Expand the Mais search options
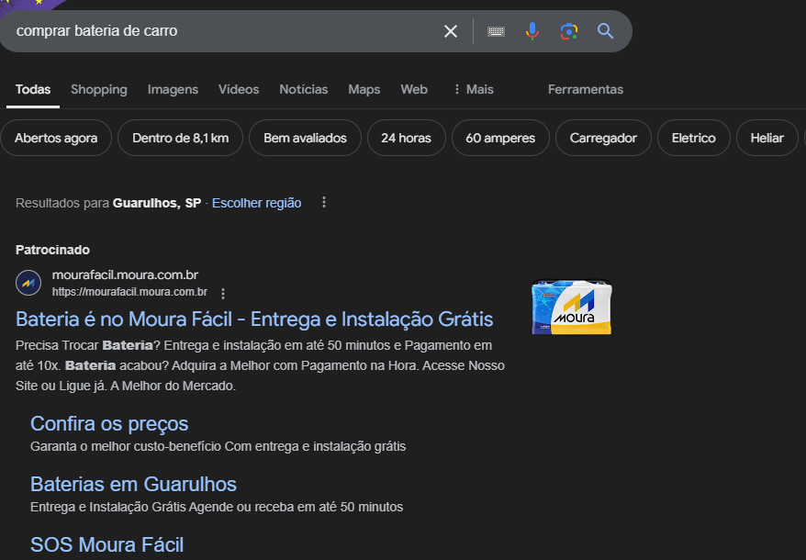806x560 pixels. pos(472,89)
